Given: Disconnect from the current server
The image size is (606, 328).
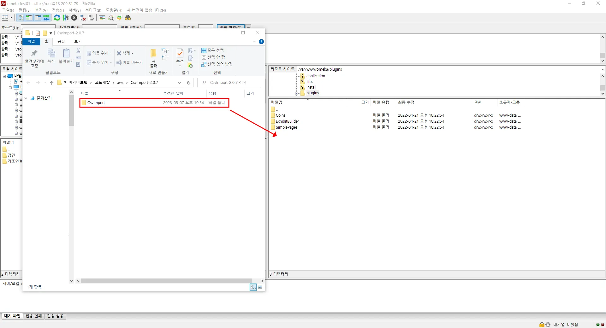Looking at the screenshot, I should point(83,18).
